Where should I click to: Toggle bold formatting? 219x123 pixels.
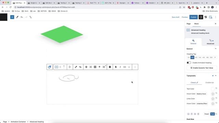coord(116,67)
